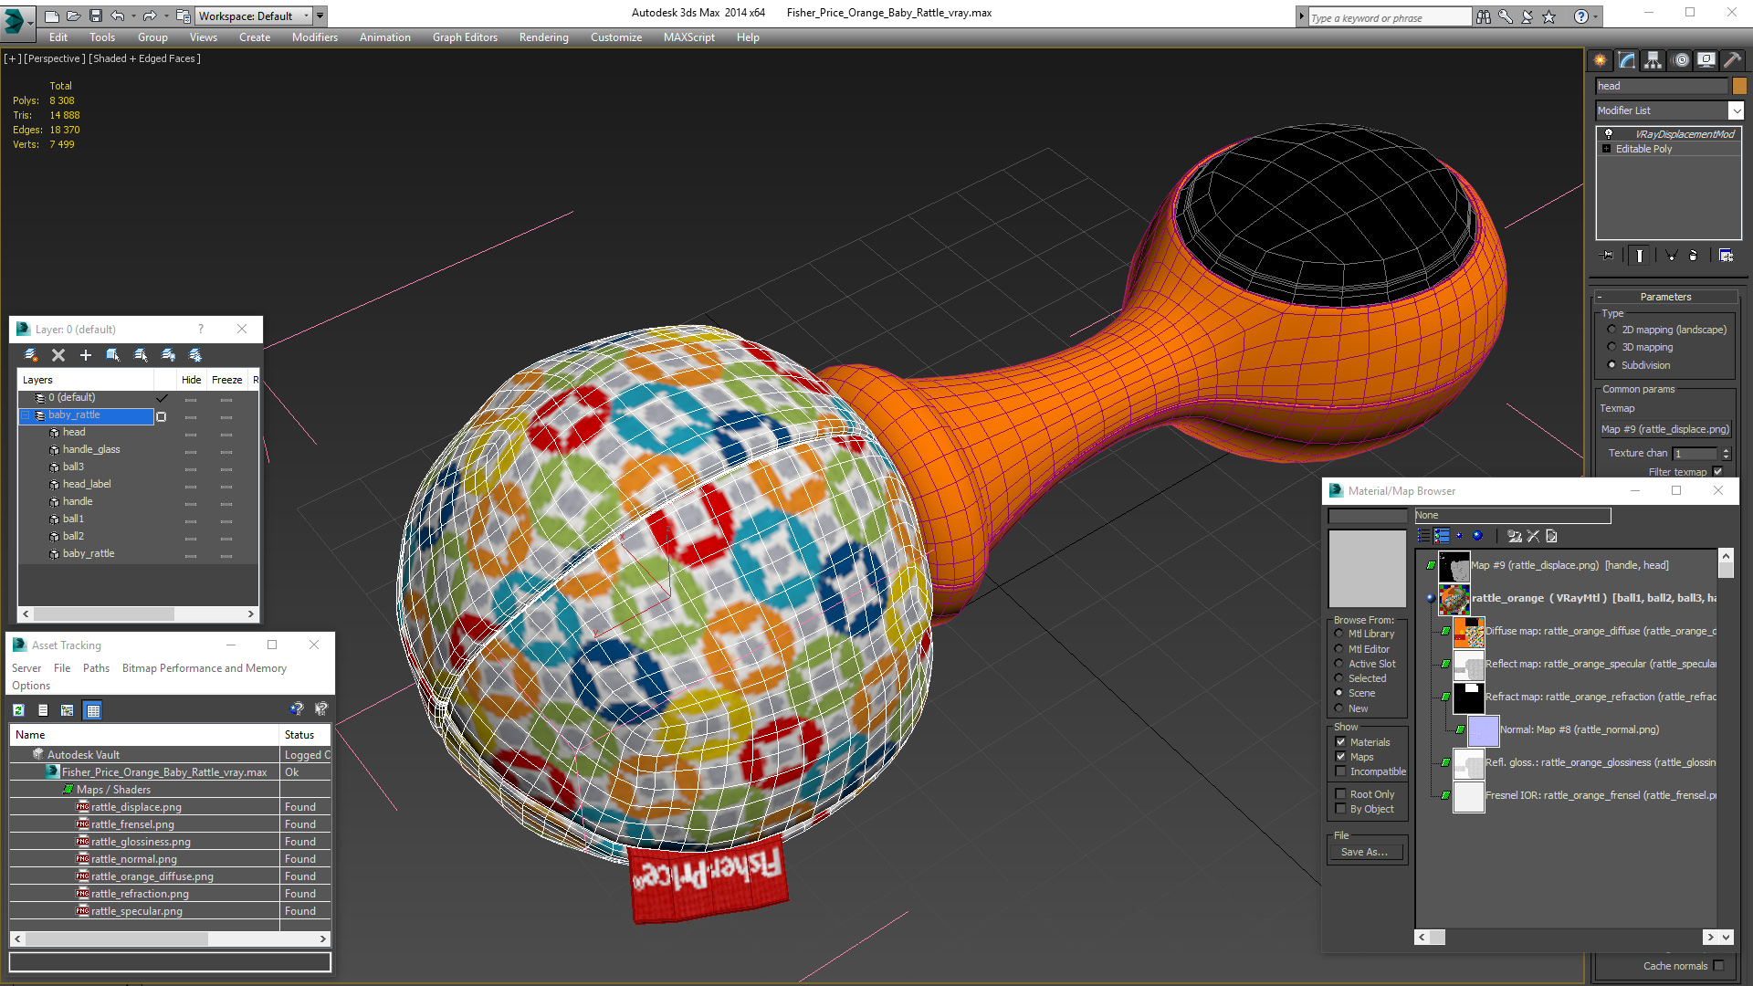Click VRayDisplacementMod in modifier stack
The width and height of the screenshot is (1753, 986).
[x=1685, y=134]
